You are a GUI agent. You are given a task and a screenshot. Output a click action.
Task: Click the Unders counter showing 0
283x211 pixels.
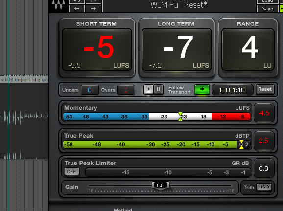(x=90, y=90)
